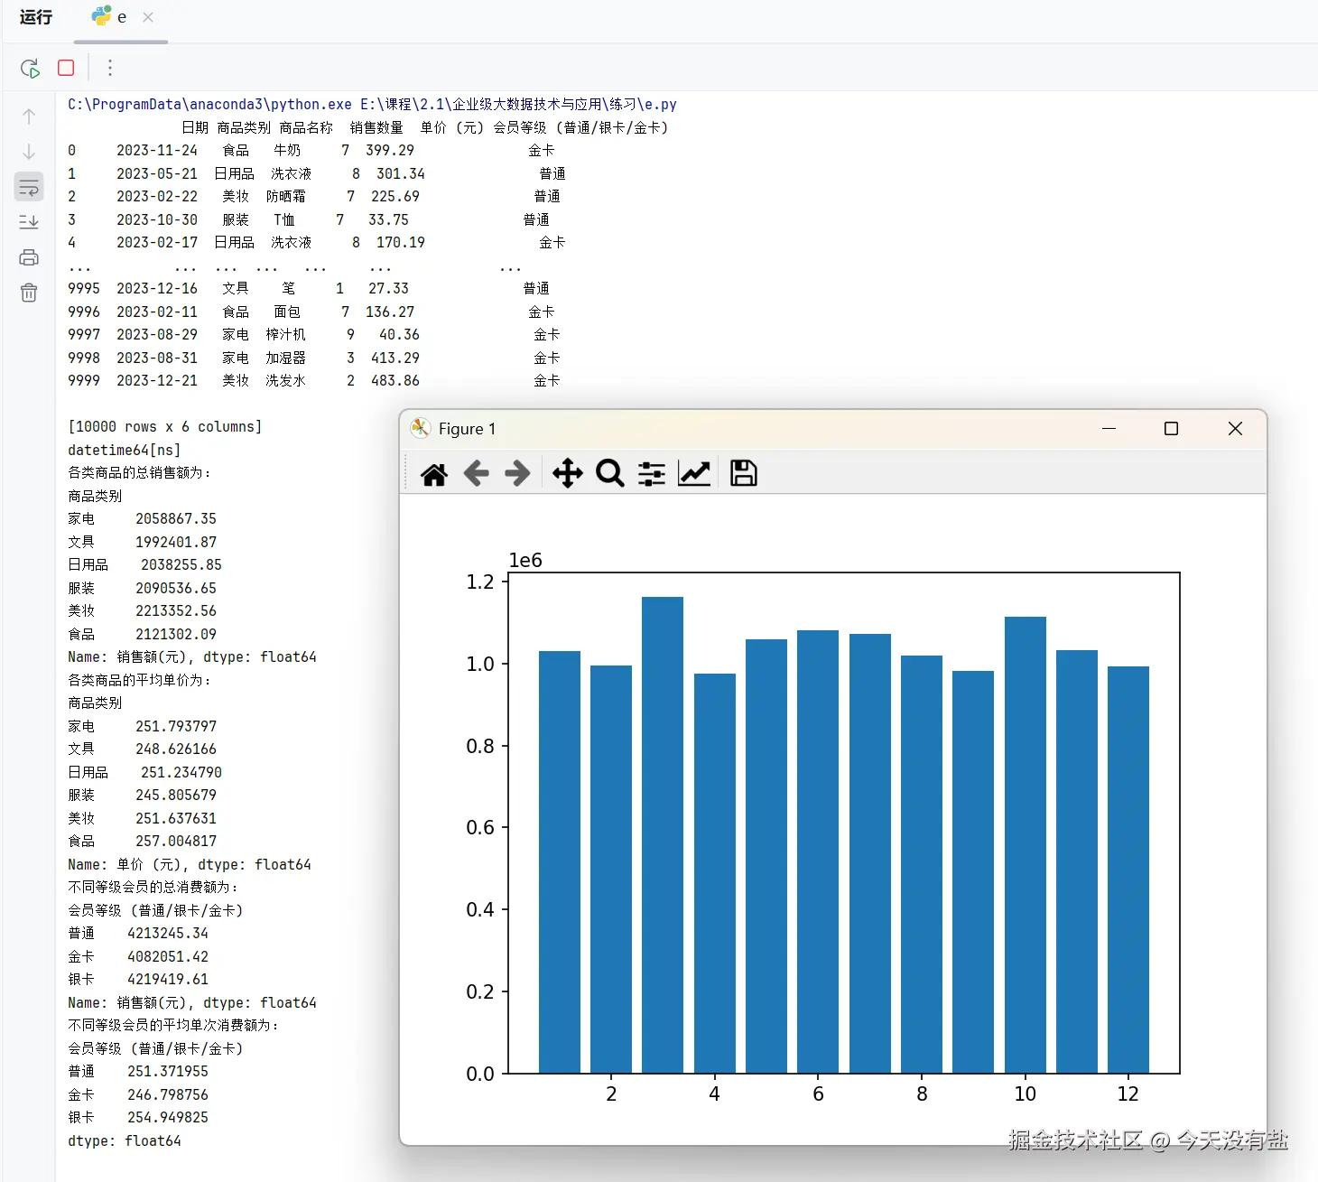Click the down arrow in console sidebar
Viewport: 1318px width, 1182px height.
(29, 152)
